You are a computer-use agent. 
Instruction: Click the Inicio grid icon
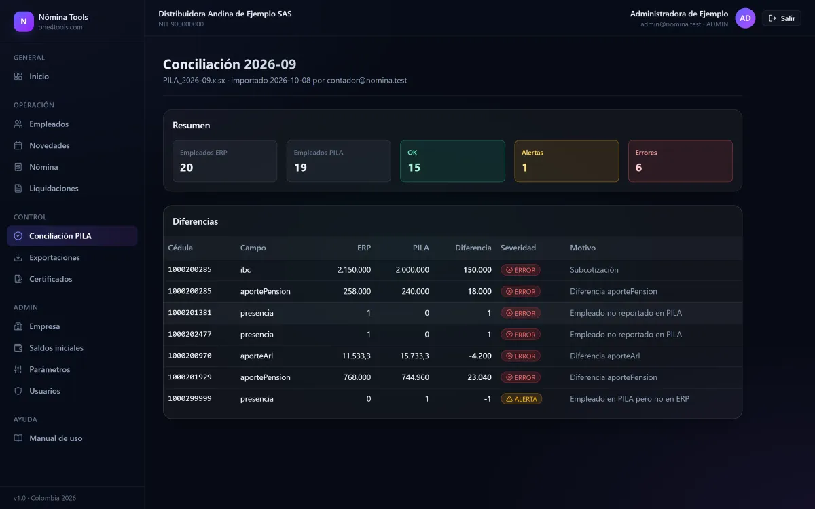coord(18,77)
